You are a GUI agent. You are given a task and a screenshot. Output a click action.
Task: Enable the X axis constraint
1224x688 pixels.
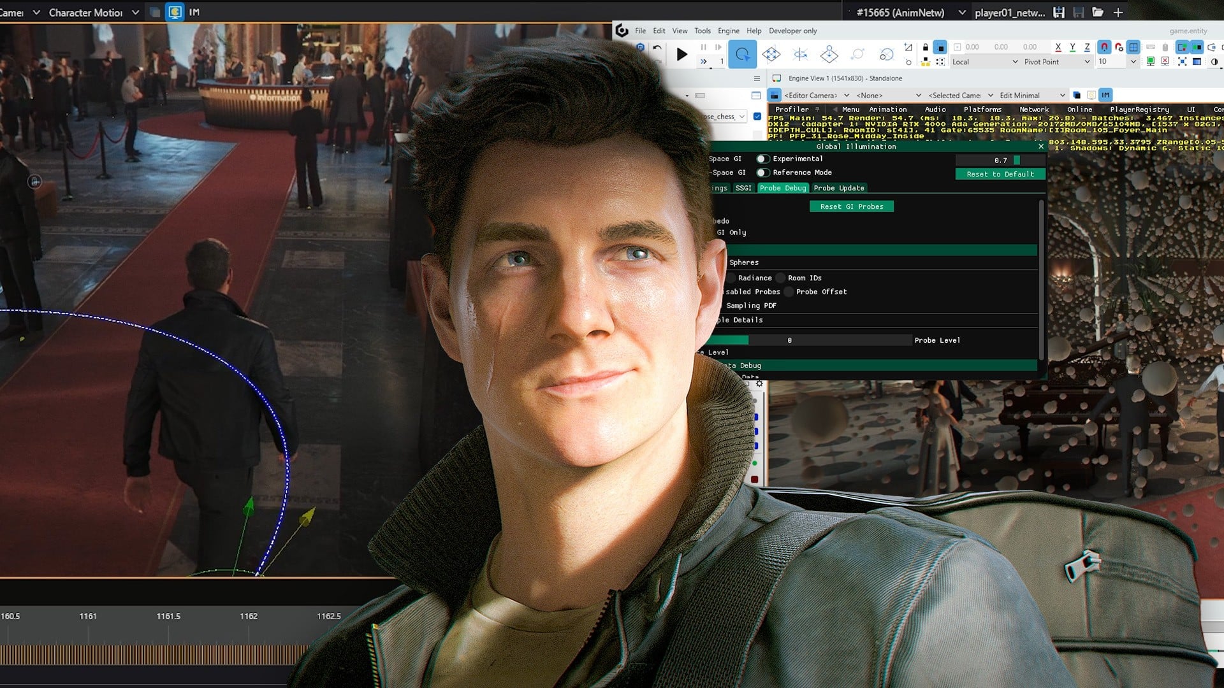coord(1058,47)
